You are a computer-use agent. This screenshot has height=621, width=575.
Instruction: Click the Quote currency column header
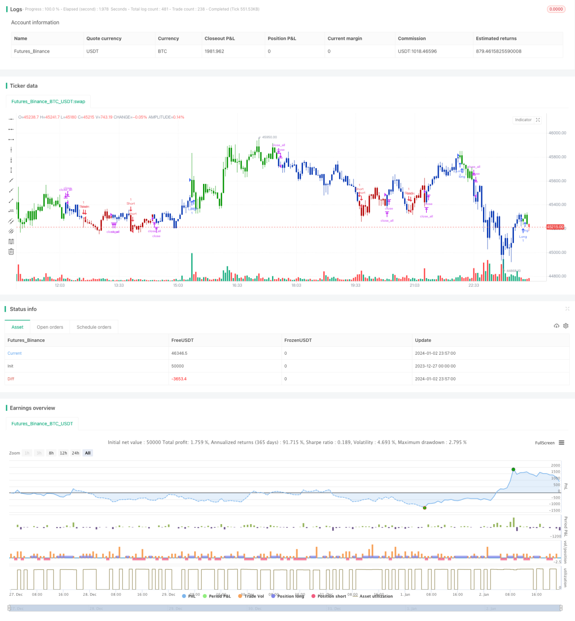pos(104,38)
